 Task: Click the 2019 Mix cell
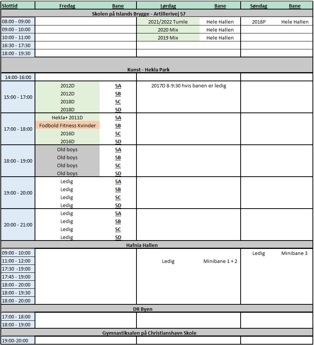(168, 38)
